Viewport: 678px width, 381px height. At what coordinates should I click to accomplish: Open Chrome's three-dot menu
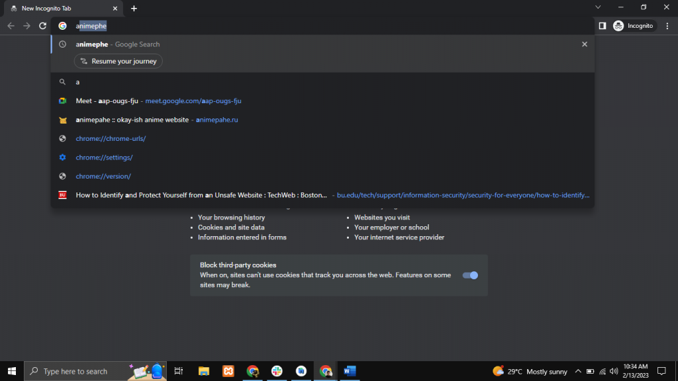667,26
